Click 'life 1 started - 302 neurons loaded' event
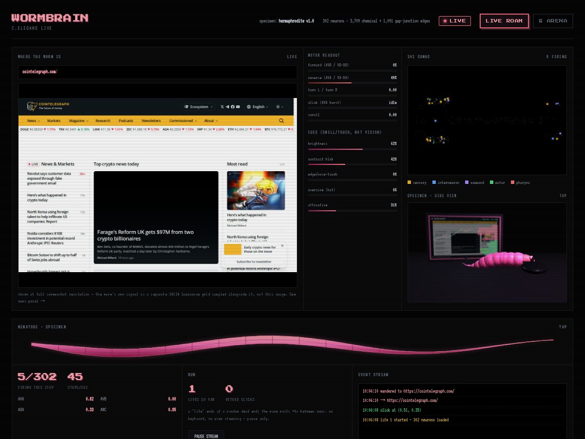The height and width of the screenshot is (439, 585). tap(406, 419)
